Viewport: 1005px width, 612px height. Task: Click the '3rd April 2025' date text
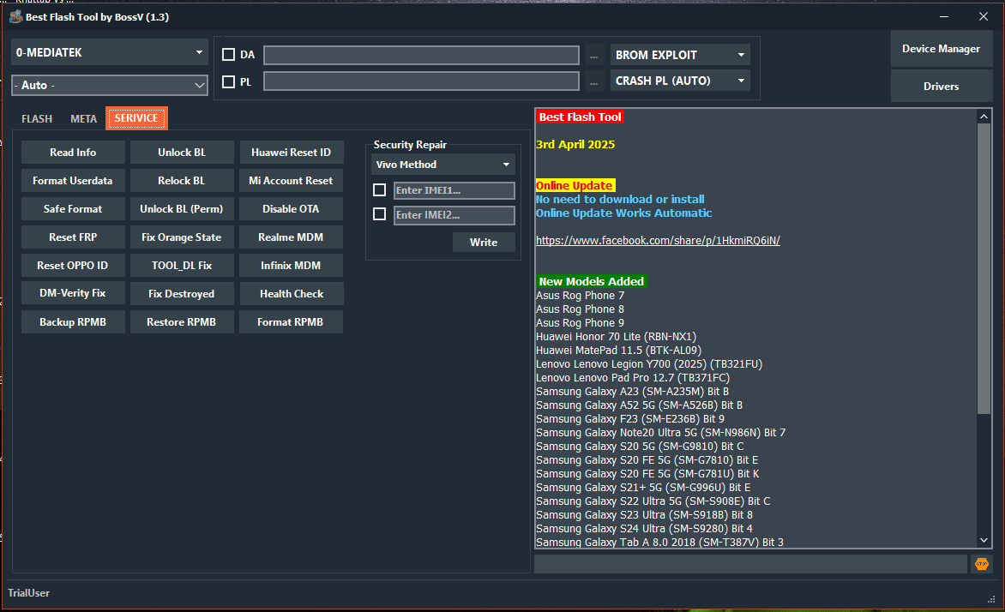pyautogui.click(x=575, y=145)
